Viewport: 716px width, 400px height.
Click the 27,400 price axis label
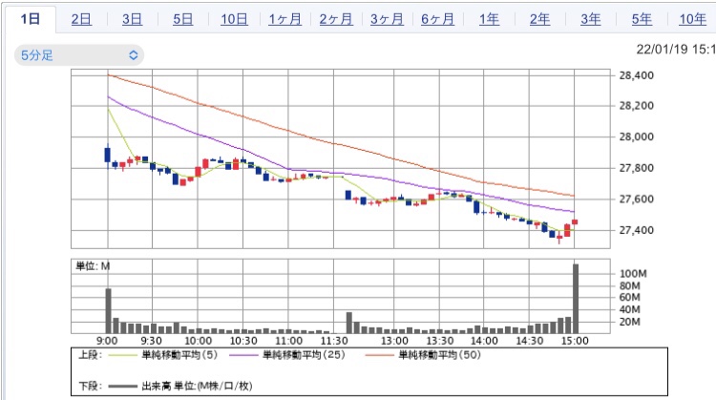click(x=636, y=230)
